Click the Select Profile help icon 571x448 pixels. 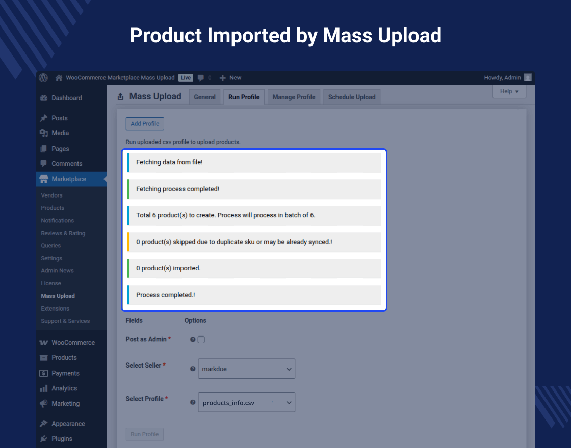coord(193,402)
